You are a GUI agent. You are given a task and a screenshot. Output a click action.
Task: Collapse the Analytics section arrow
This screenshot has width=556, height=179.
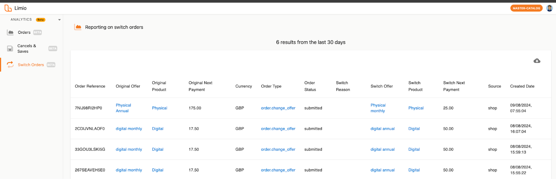pyautogui.click(x=59, y=20)
